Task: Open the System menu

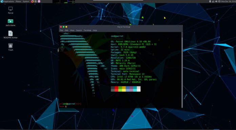Action: click(x=26, y=1)
